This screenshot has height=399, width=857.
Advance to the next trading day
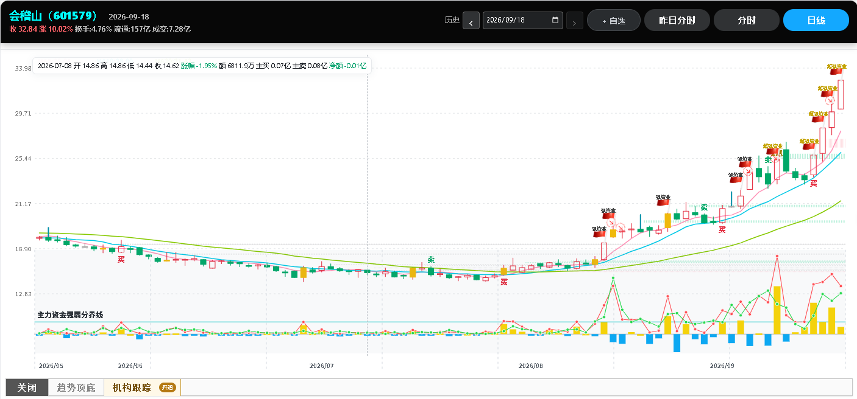[575, 21]
